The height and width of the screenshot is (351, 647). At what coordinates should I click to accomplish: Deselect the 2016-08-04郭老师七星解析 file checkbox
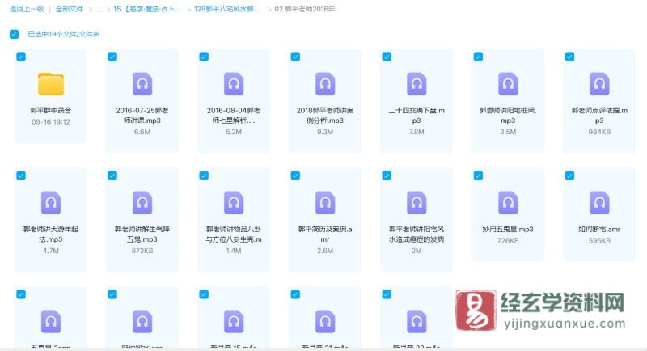(x=204, y=57)
